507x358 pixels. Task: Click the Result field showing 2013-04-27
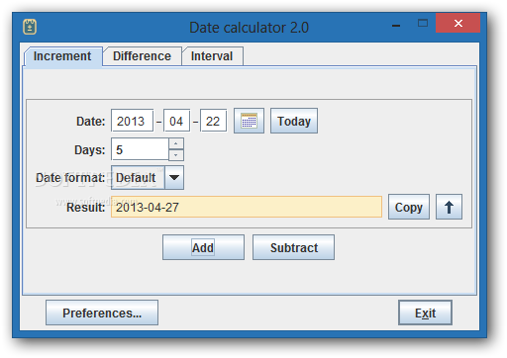247,207
